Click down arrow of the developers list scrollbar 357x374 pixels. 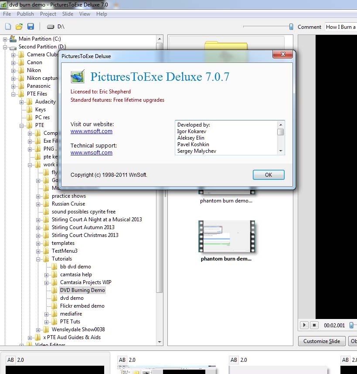pos(281,151)
